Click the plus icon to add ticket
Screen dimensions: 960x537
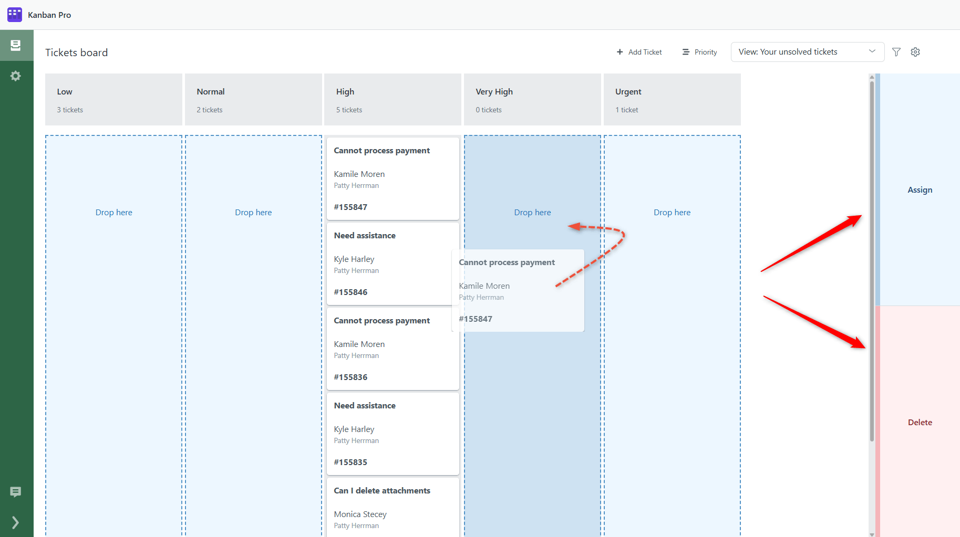tap(620, 52)
